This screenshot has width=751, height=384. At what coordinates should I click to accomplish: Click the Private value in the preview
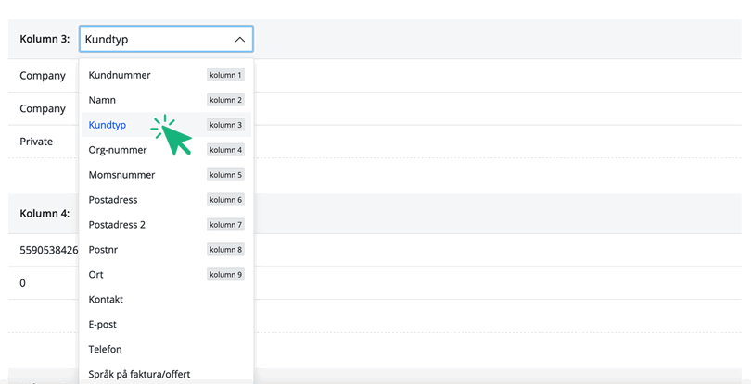pos(36,142)
